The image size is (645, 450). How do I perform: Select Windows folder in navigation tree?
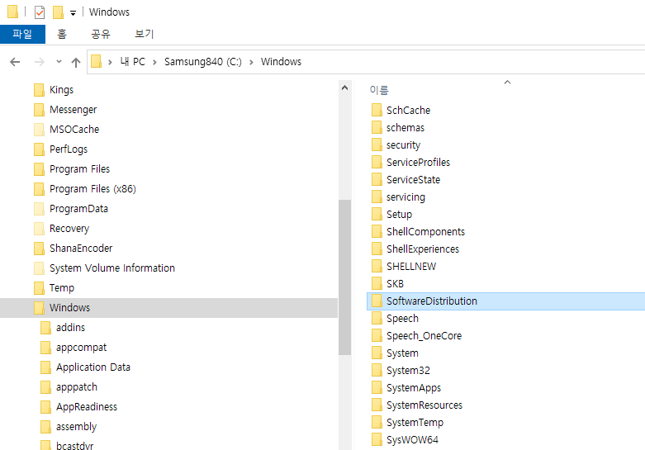(168, 308)
